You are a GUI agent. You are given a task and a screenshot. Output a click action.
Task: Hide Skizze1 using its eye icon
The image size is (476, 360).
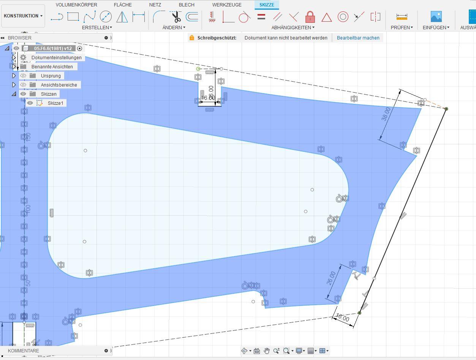(30, 103)
